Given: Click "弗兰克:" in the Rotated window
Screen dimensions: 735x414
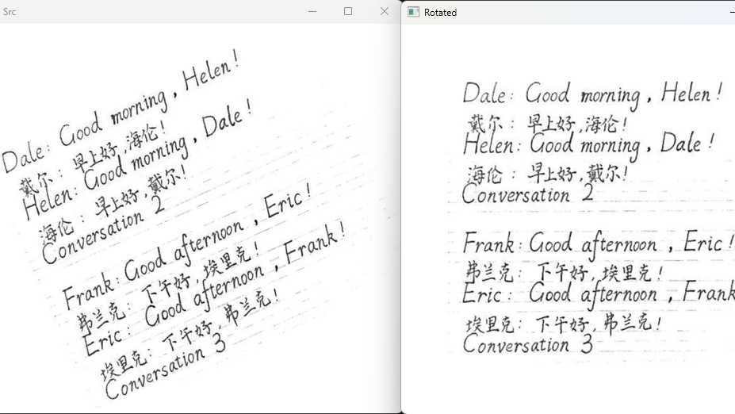Looking at the screenshot, I should 494,273.
